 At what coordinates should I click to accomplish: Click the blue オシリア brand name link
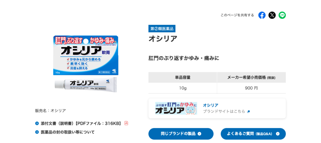point(210,105)
